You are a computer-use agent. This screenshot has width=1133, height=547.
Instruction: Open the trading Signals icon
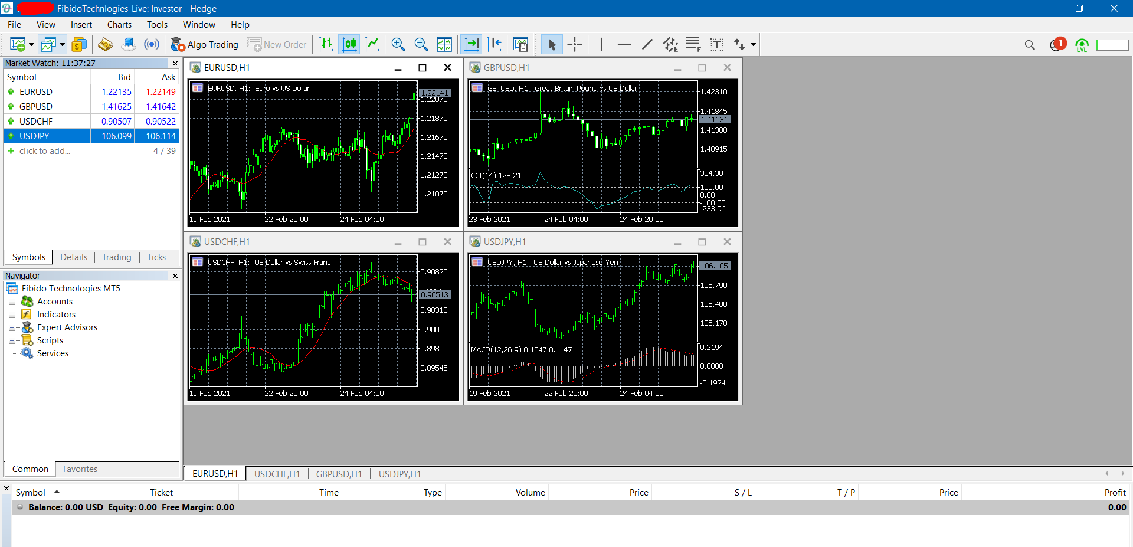point(152,44)
